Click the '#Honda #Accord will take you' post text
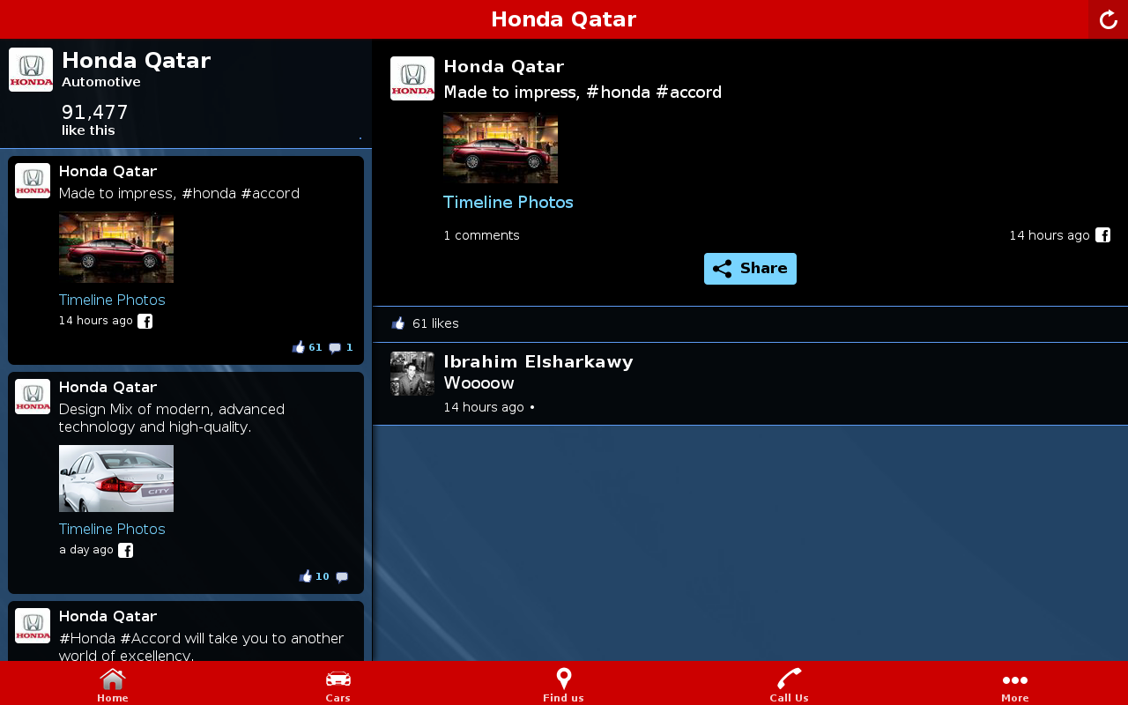Screen dimensions: 1128x705 pos(202,647)
